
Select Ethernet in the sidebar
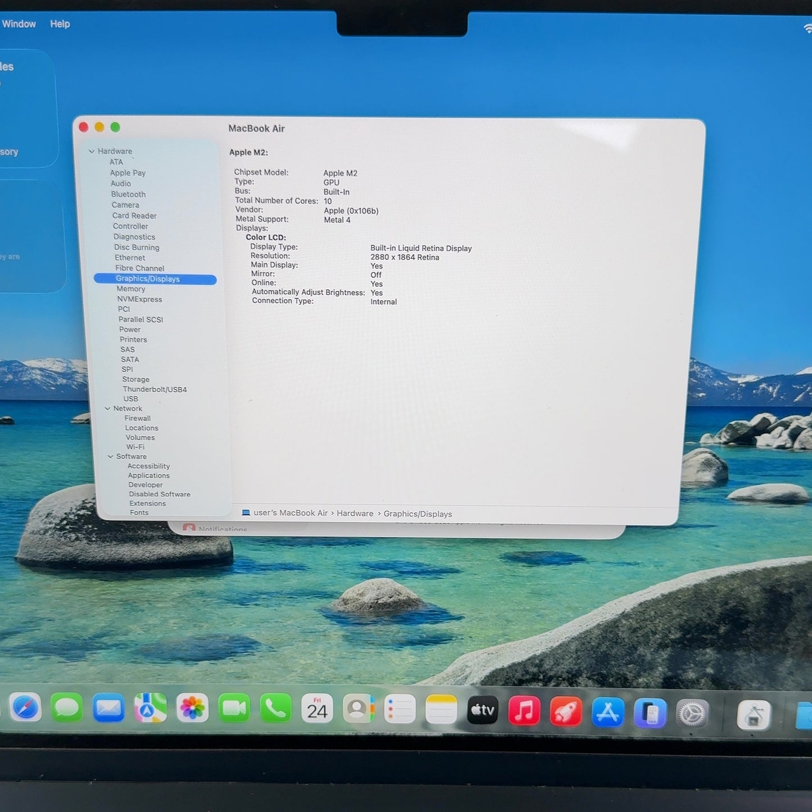130,258
